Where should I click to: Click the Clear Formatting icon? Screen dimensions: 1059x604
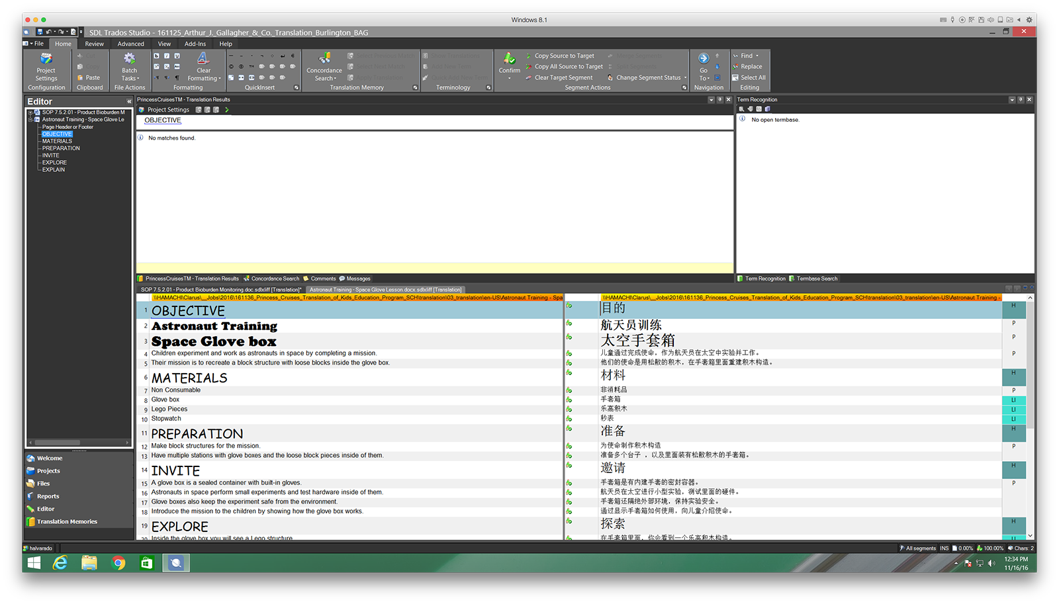click(x=203, y=61)
